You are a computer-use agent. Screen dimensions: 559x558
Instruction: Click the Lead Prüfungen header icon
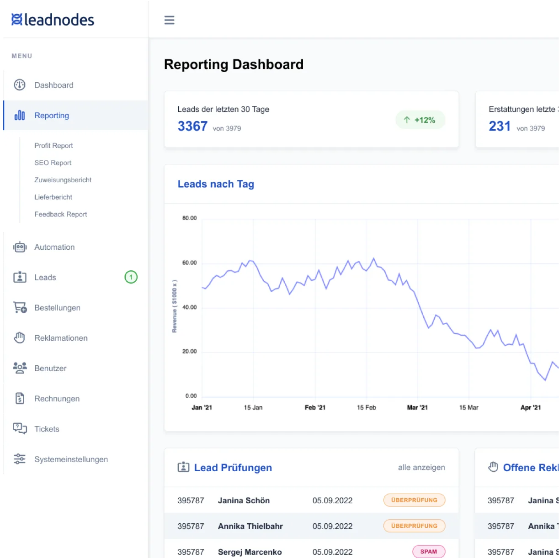(183, 467)
